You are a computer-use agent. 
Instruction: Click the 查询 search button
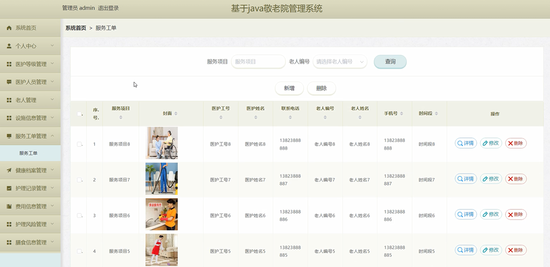pos(390,62)
